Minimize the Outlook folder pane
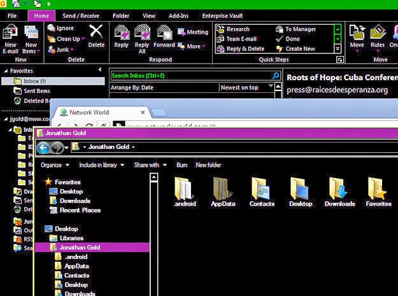 point(100,69)
